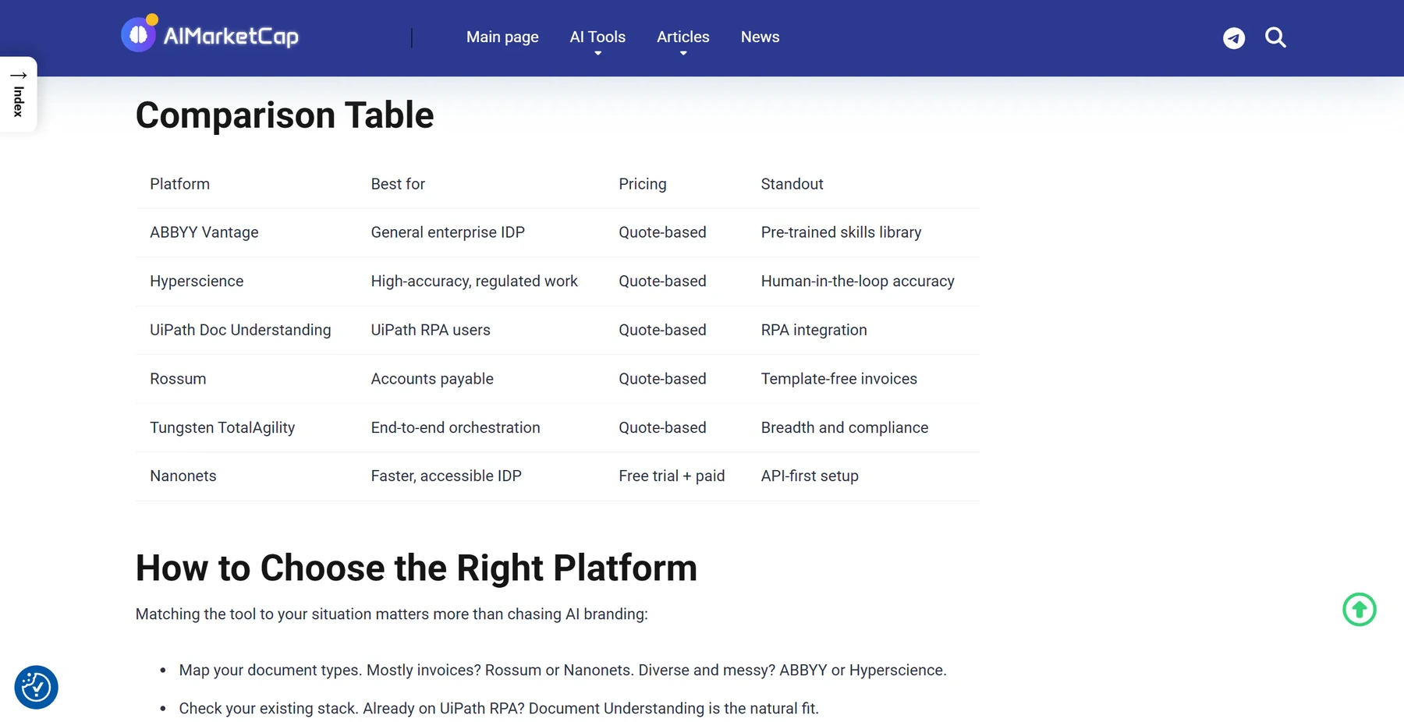This screenshot has width=1404, height=722.
Task: Click the Pricing column header
Action: [x=643, y=184]
